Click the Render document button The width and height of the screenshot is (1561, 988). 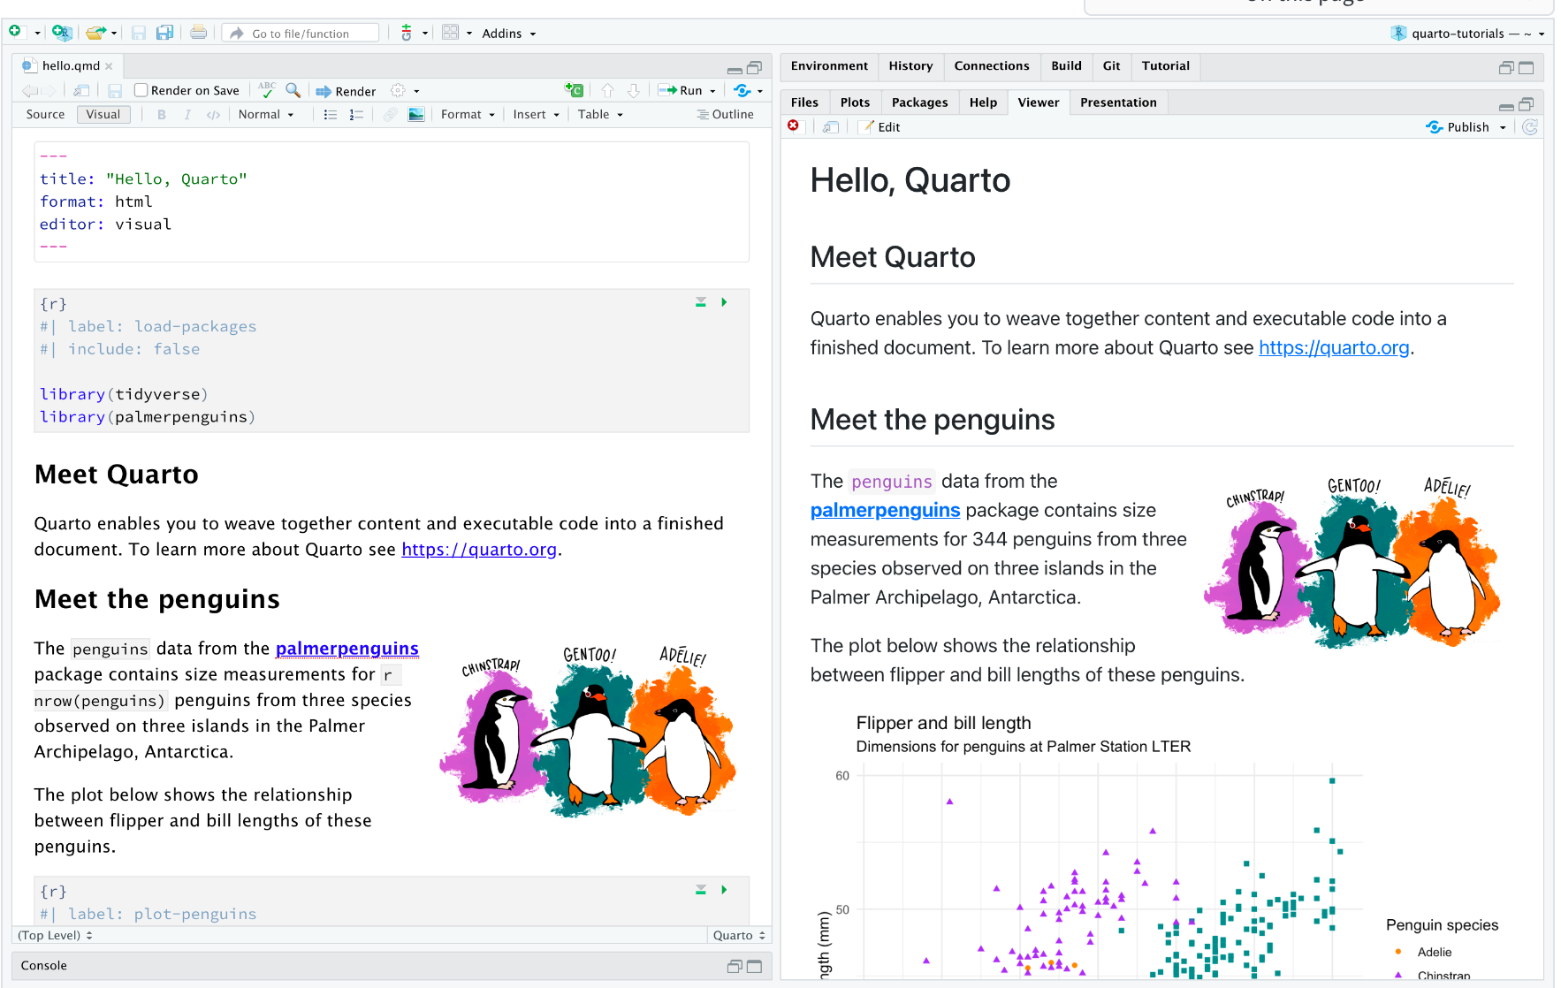(346, 91)
